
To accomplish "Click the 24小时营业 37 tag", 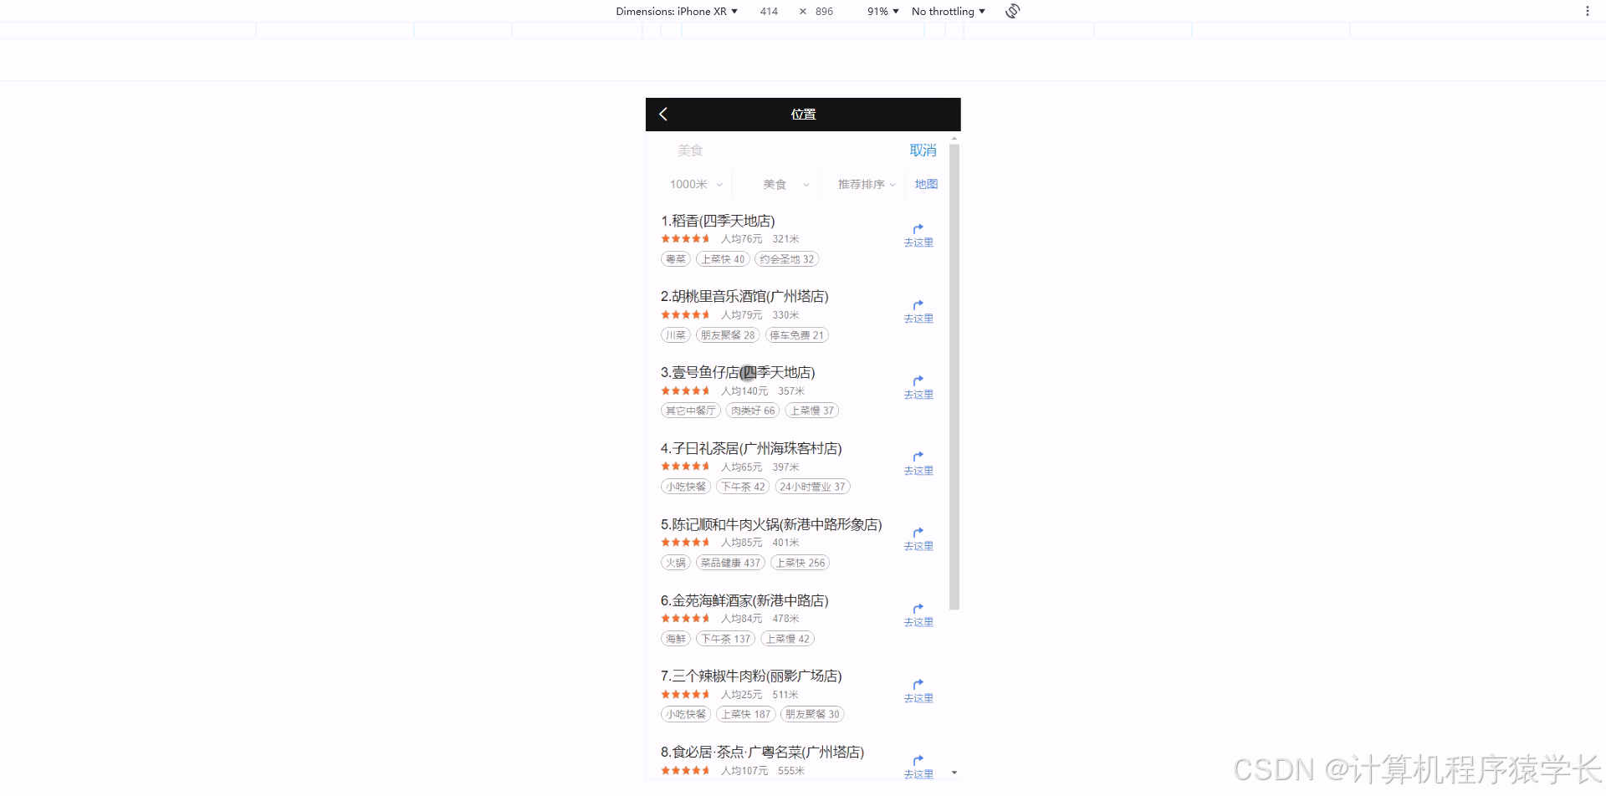I will coord(812,487).
